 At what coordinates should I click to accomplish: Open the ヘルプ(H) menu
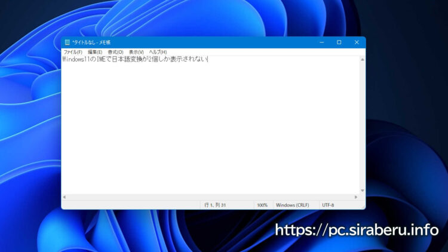pyautogui.click(x=158, y=52)
